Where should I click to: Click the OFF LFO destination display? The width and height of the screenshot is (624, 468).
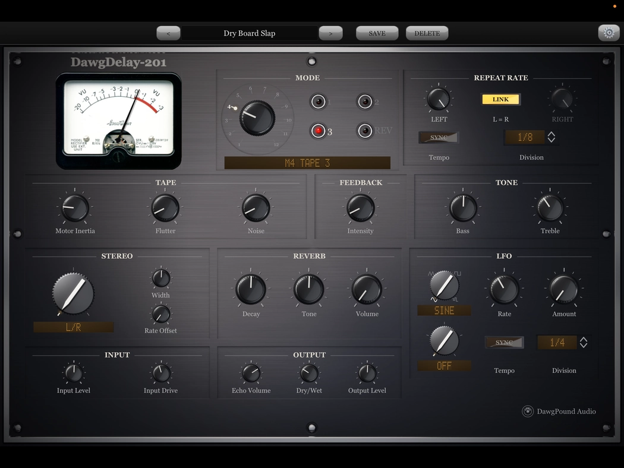tap(444, 366)
